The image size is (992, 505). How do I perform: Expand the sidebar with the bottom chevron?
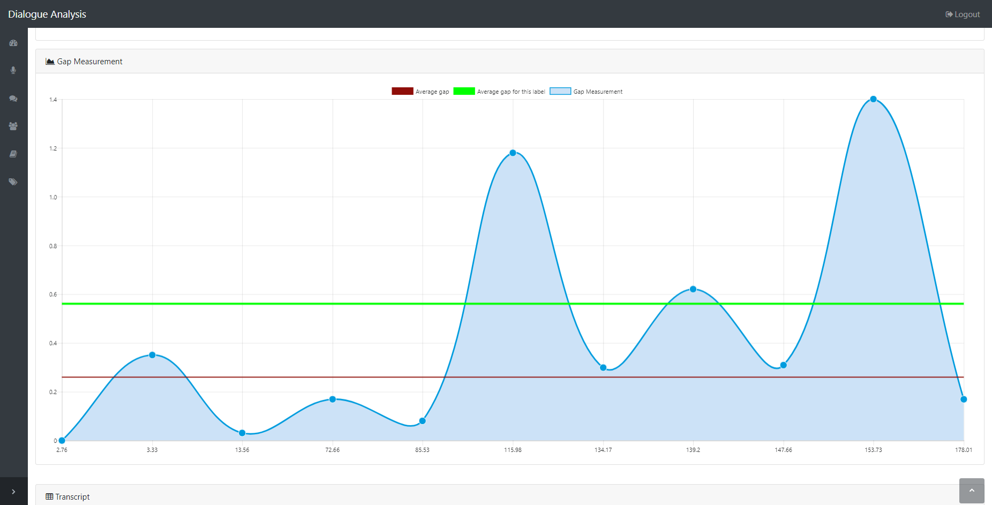13,491
